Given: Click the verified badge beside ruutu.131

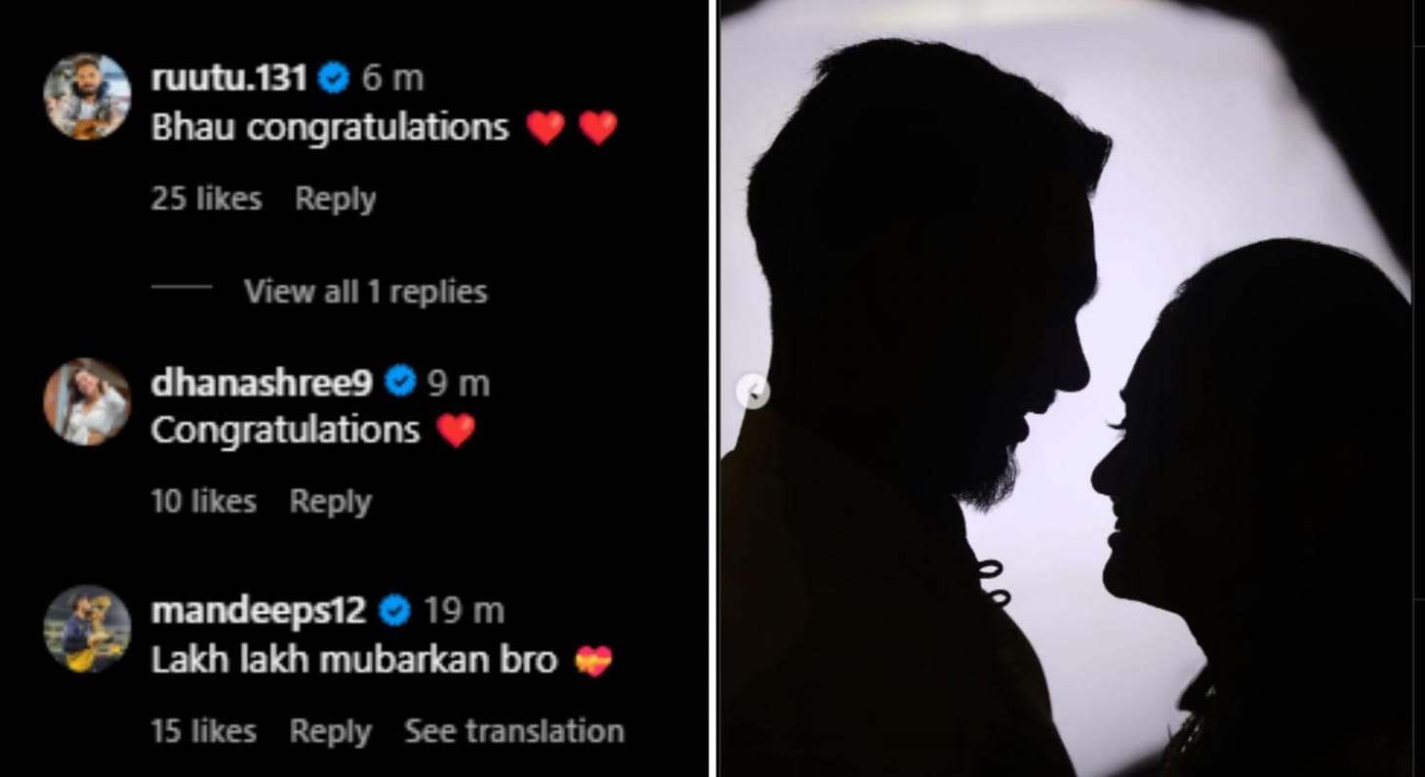Looking at the screenshot, I should [x=334, y=78].
